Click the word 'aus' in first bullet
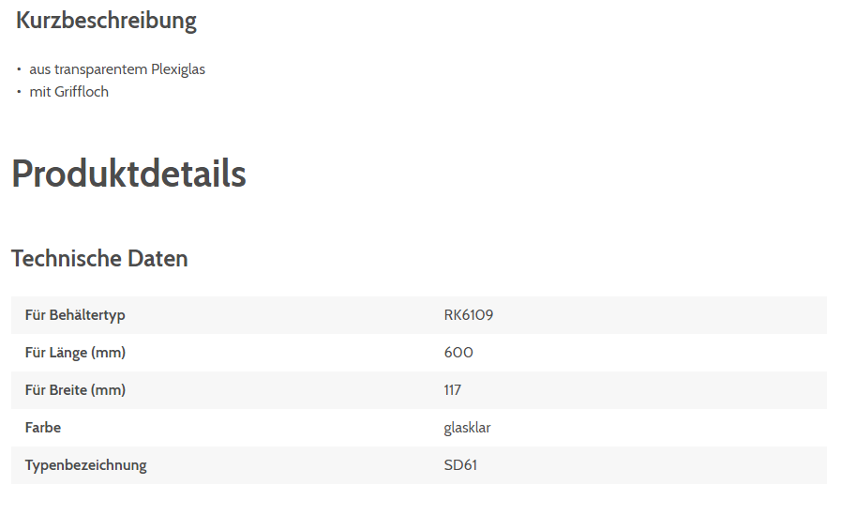Image resolution: width=841 pixels, height=530 pixels. tap(40, 69)
